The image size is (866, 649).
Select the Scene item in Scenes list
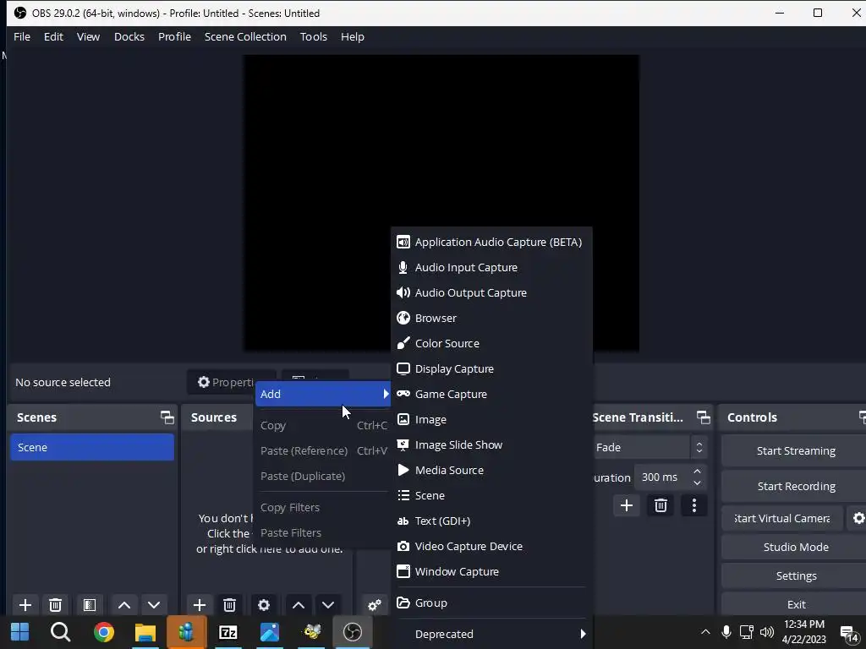pyautogui.click(x=92, y=448)
